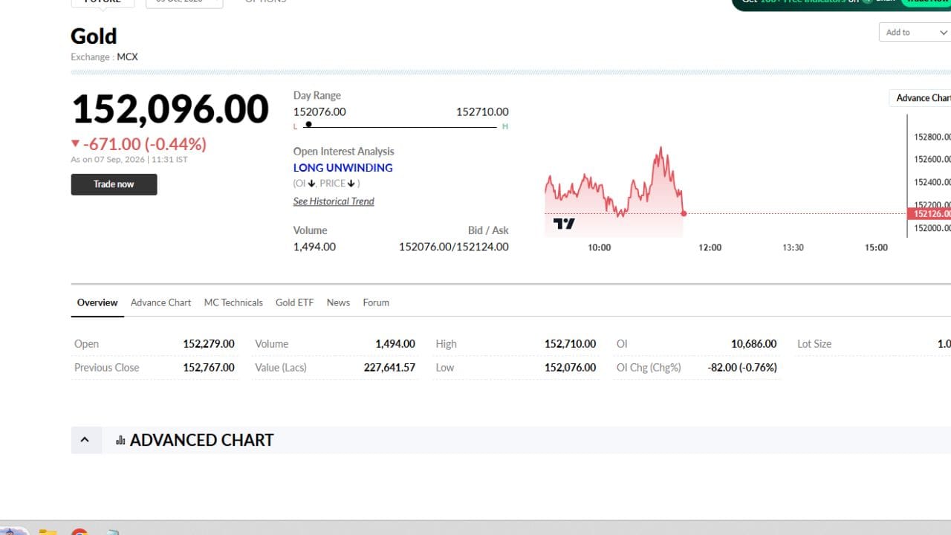Collapse the ADVANCED CHART section with the chevron

tap(85, 440)
